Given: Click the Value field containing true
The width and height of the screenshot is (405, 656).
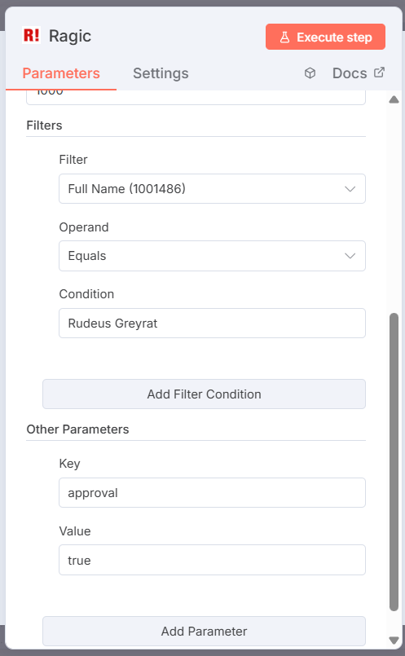Looking at the screenshot, I should 212,560.
